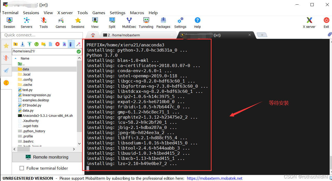
Task: Open the mobaxterm.mobatek.net link
Action: 215,178
